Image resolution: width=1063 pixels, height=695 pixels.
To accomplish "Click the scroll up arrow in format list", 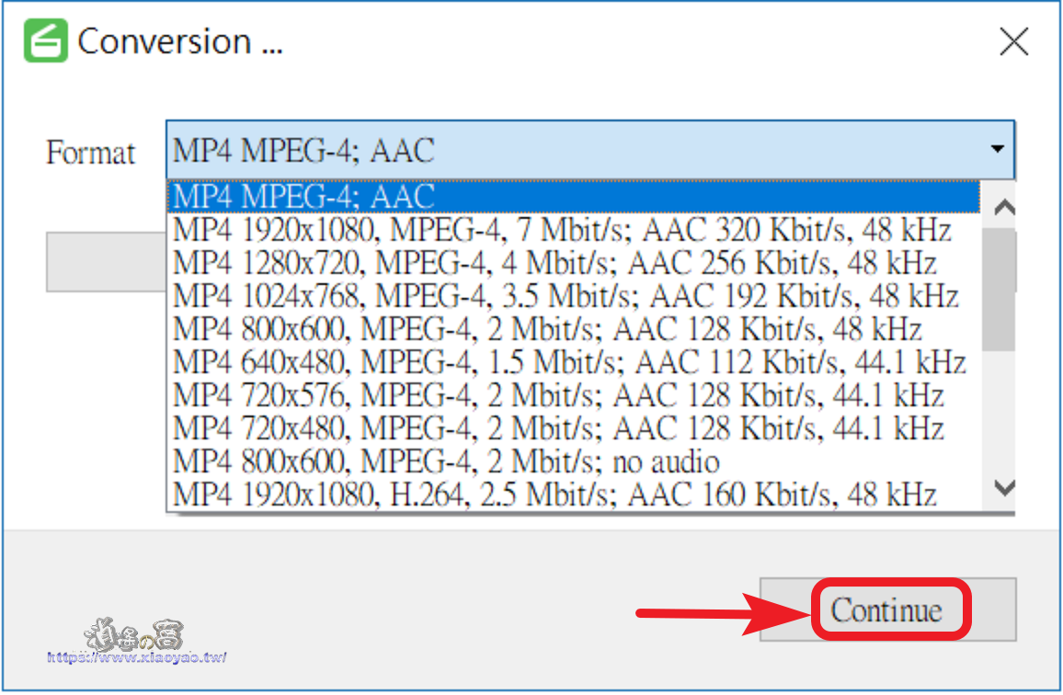I will [1004, 207].
